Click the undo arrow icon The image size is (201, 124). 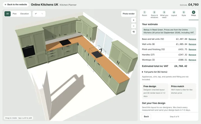click(x=36, y=14)
